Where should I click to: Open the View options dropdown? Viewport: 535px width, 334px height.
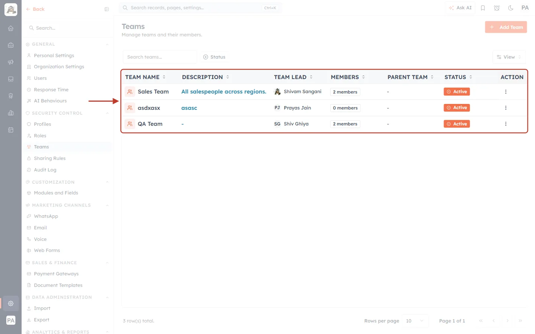pyautogui.click(x=509, y=57)
